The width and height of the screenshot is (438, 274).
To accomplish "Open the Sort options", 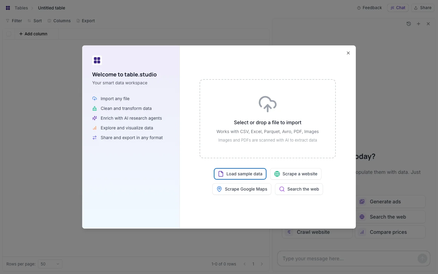I will pyautogui.click(x=35, y=21).
